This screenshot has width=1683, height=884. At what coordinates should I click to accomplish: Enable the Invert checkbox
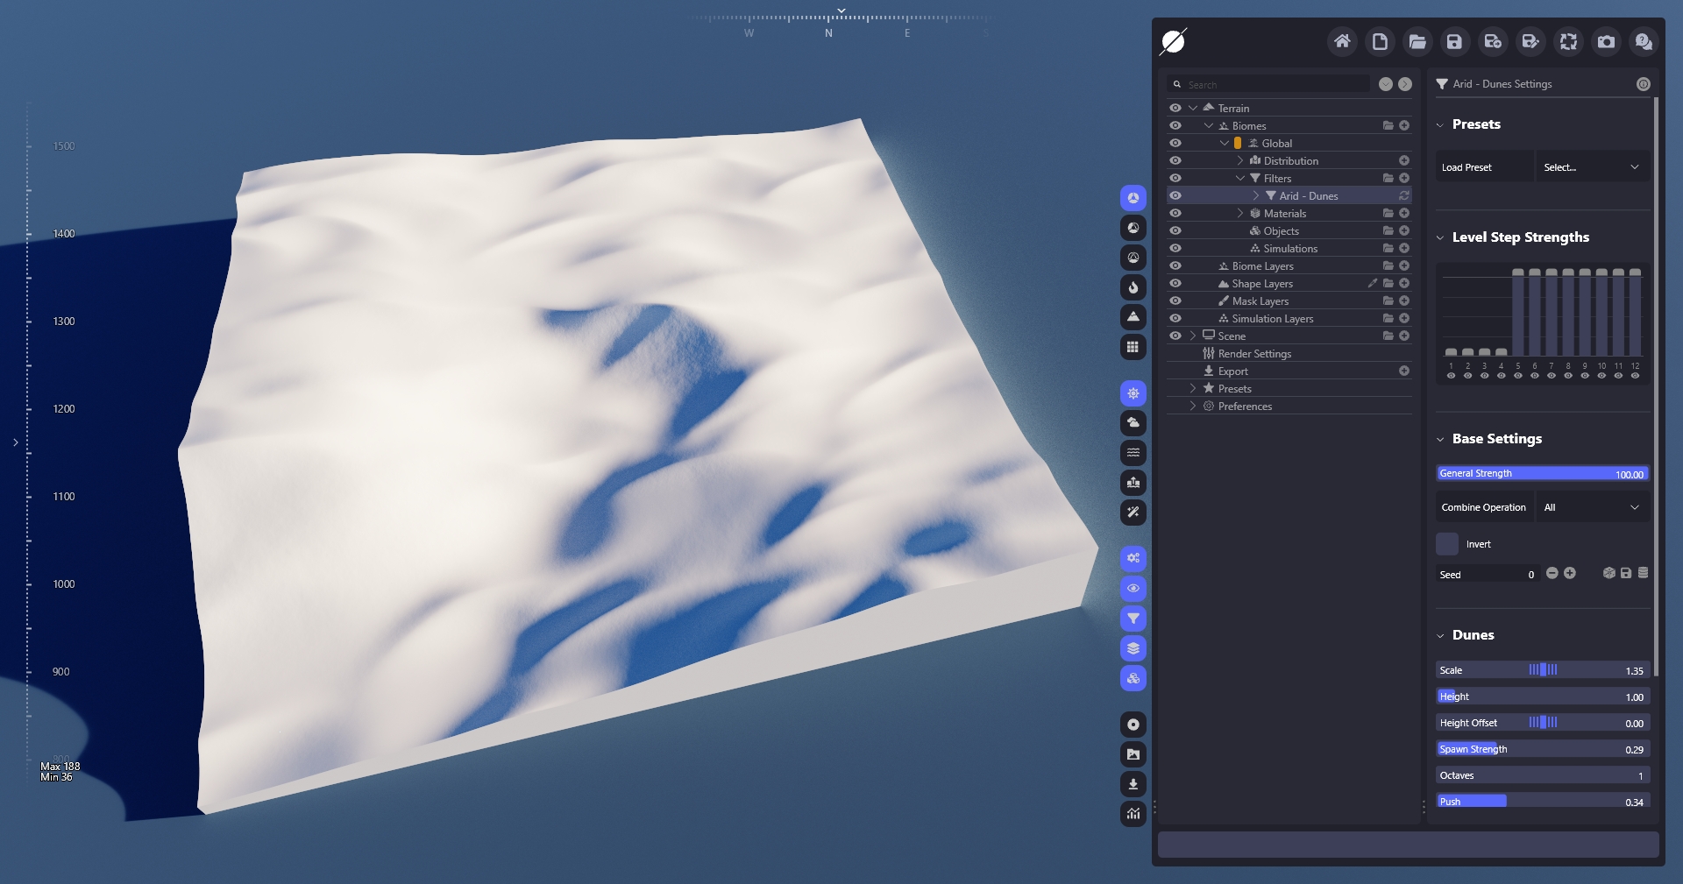(x=1447, y=544)
